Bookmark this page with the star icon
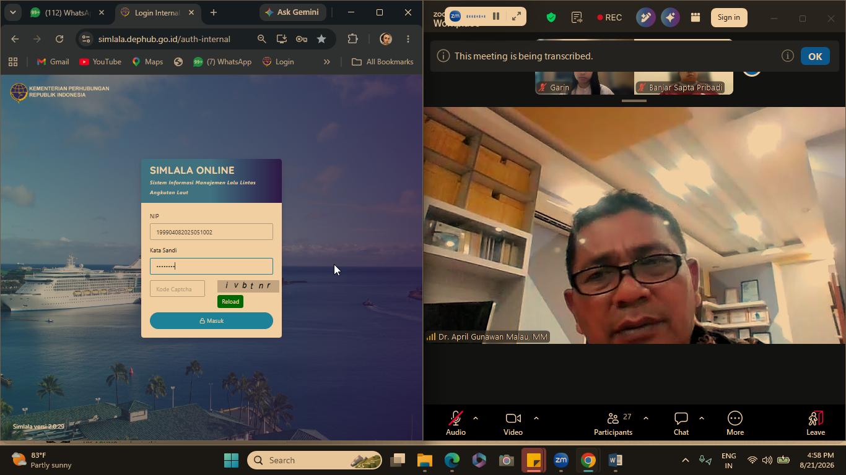846x475 pixels. [x=321, y=39]
